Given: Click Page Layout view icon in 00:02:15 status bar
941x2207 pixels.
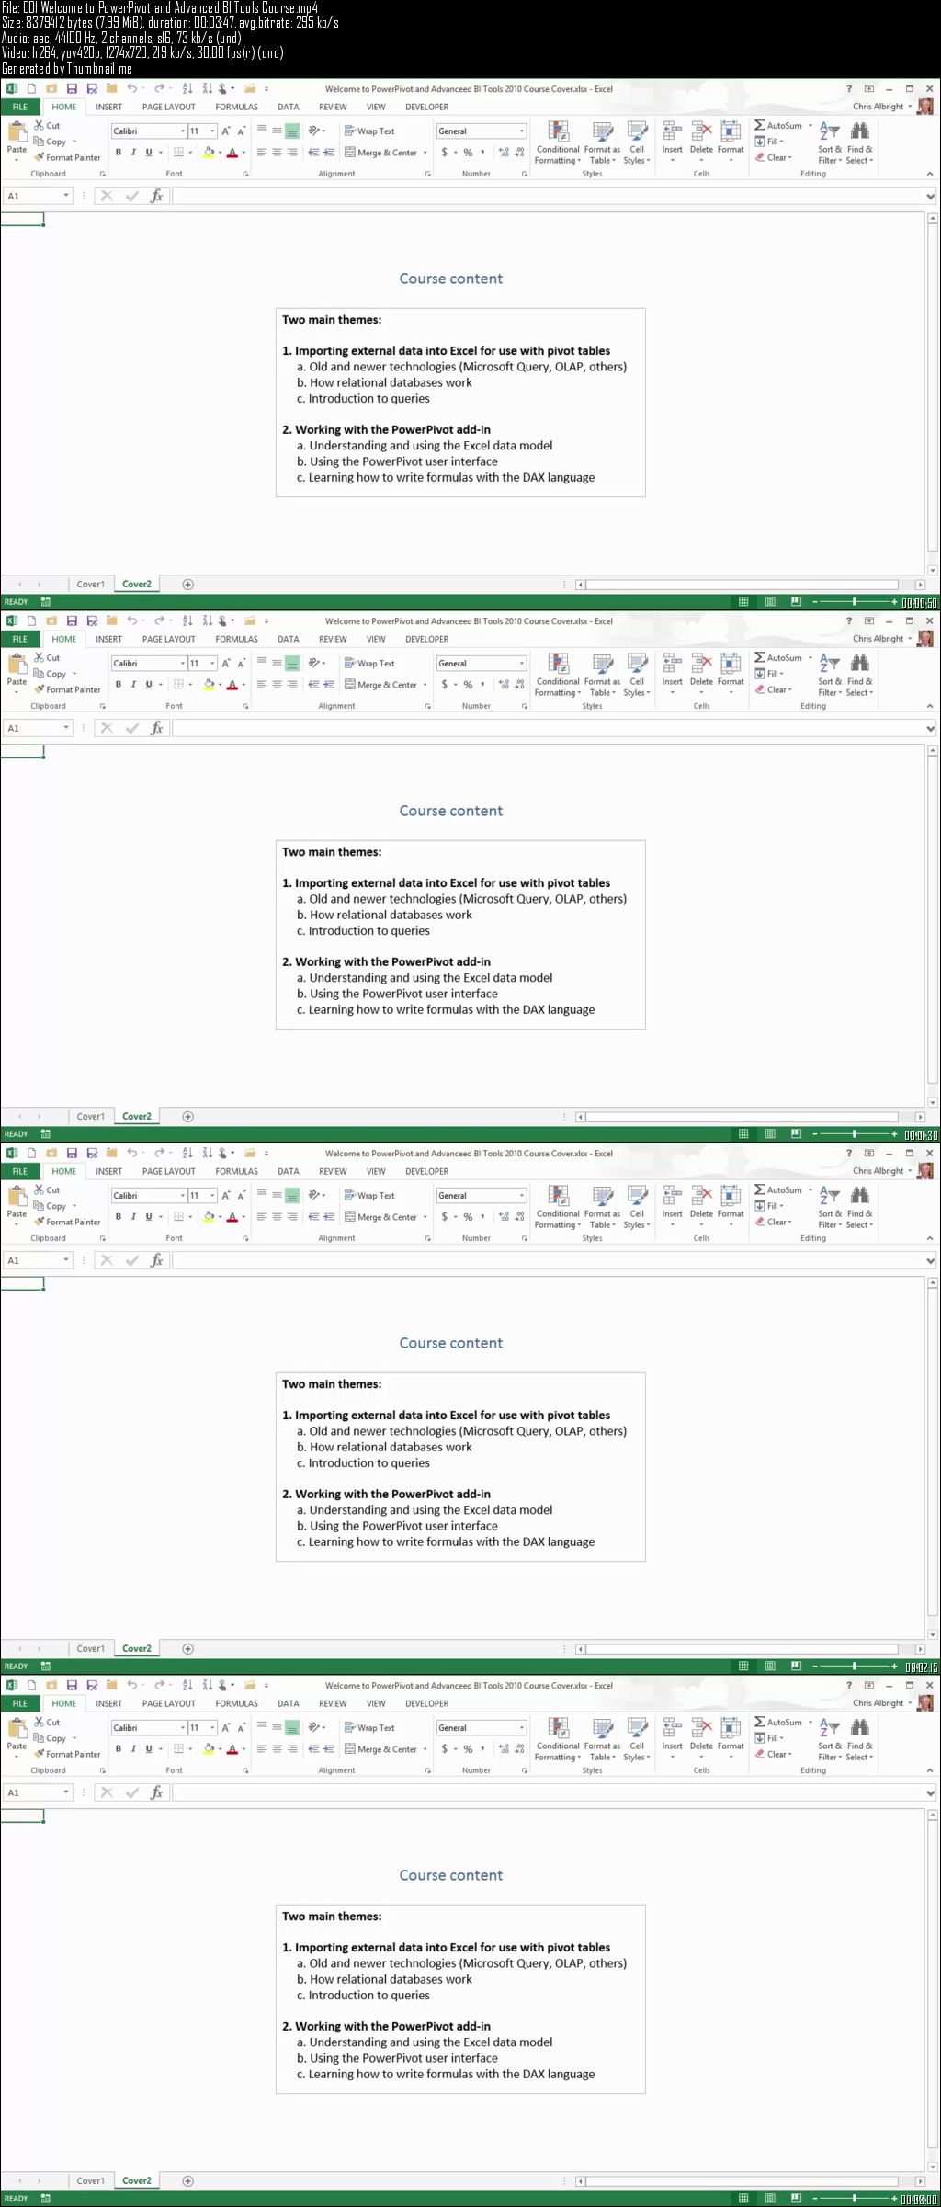Looking at the screenshot, I should [770, 1667].
